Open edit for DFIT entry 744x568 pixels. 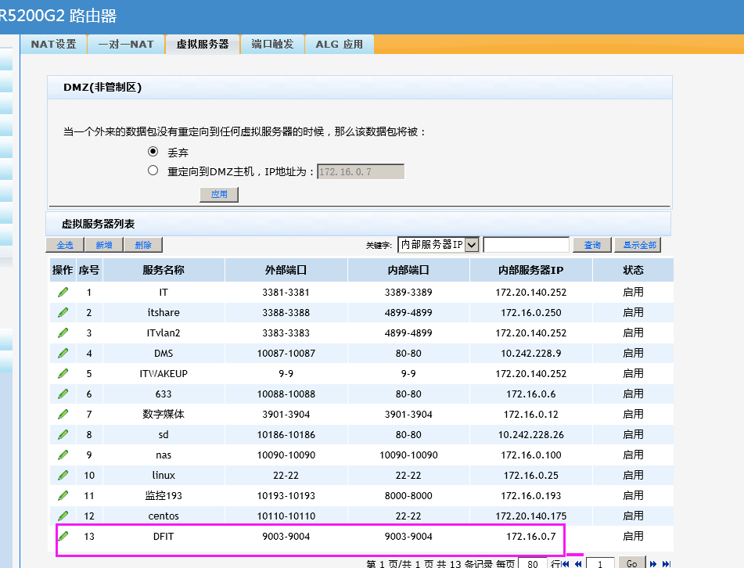(x=63, y=536)
